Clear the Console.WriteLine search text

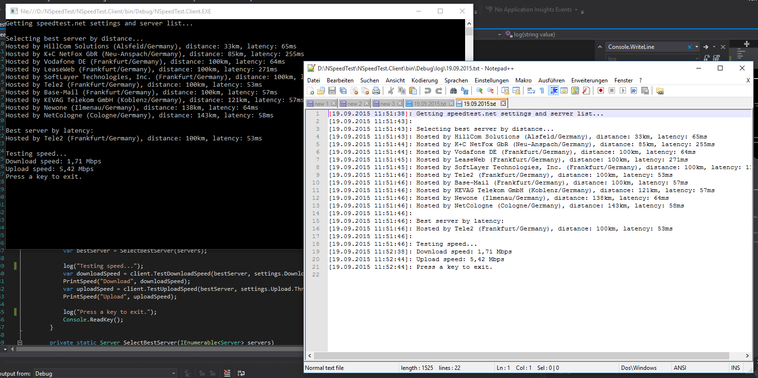689,47
